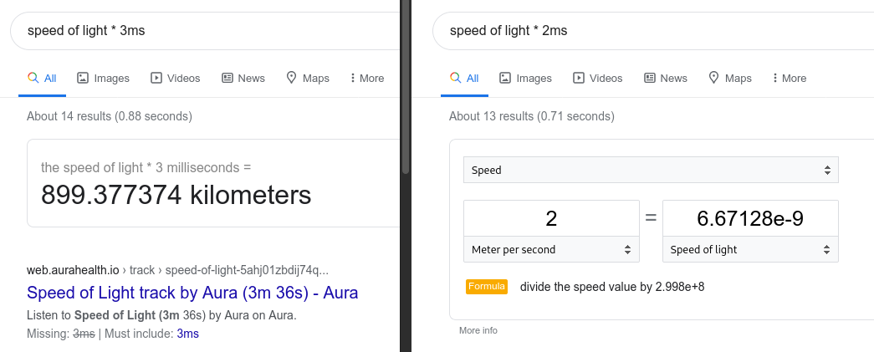Select the All tab in right search
This screenshot has height=352, width=874.
[464, 78]
